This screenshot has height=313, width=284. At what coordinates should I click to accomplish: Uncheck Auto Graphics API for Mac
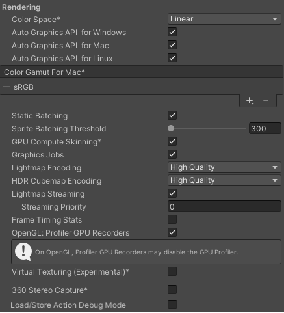coord(172,45)
